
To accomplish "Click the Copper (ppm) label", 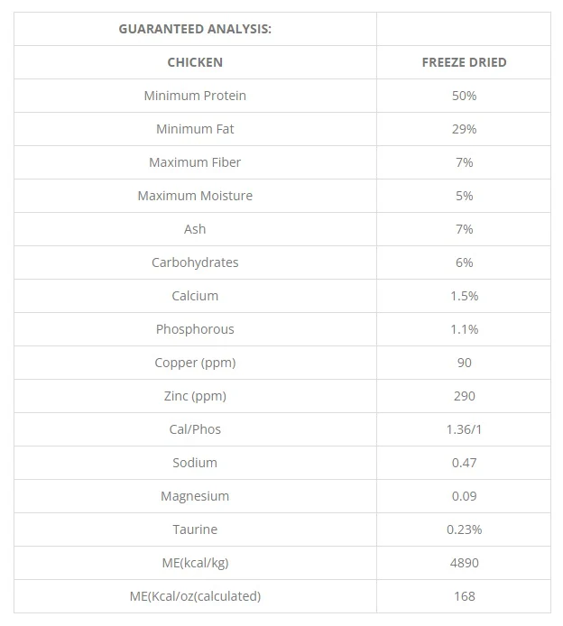I will pyautogui.click(x=195, y=363).
